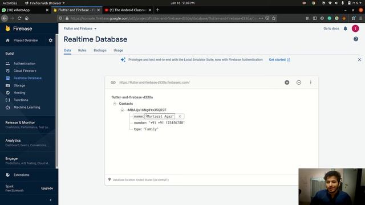Collapse the Contacts node

point(115,104)
